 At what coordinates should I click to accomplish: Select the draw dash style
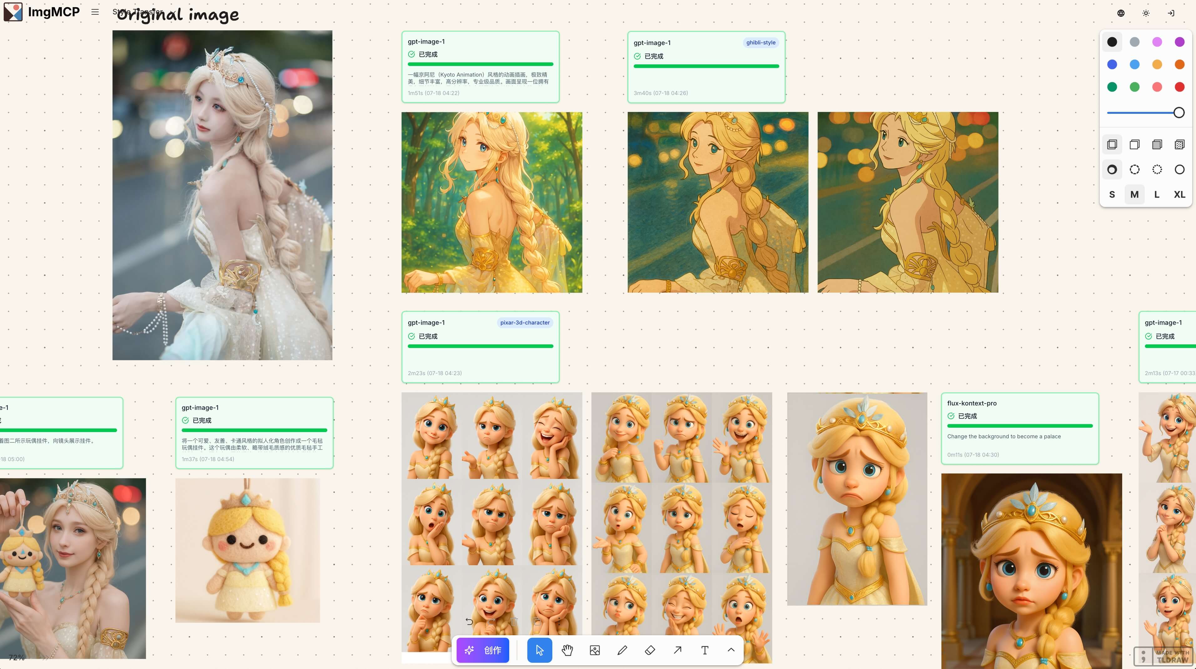pos(1112,169)
